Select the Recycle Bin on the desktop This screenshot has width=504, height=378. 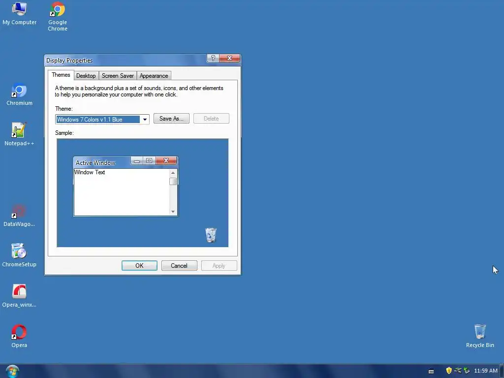pyautogui.click(x=480, y=336)
